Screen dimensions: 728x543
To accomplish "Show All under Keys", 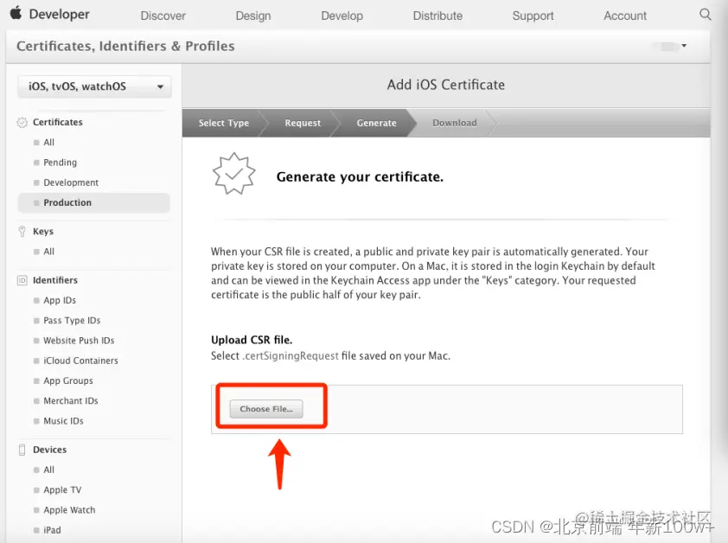I will tap(48, 252).
